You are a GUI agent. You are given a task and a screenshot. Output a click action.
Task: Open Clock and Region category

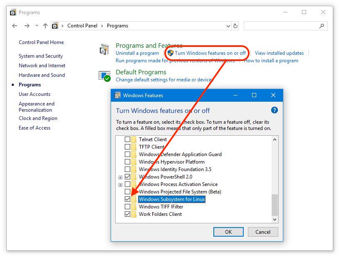click(x=38, y=118)
